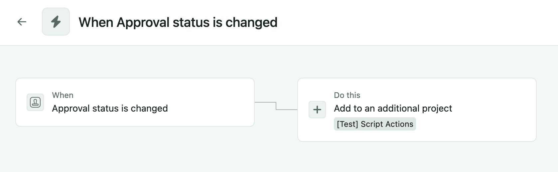Select the 'Do this' label in action card
The image size is (558, 172).
tap(347, 95)
